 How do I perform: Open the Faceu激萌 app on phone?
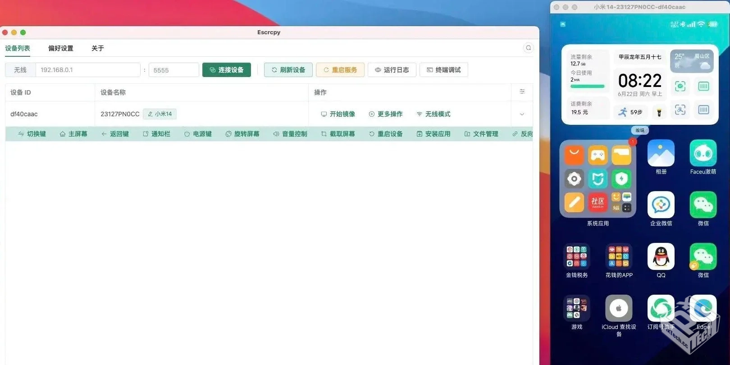point(703,153)
